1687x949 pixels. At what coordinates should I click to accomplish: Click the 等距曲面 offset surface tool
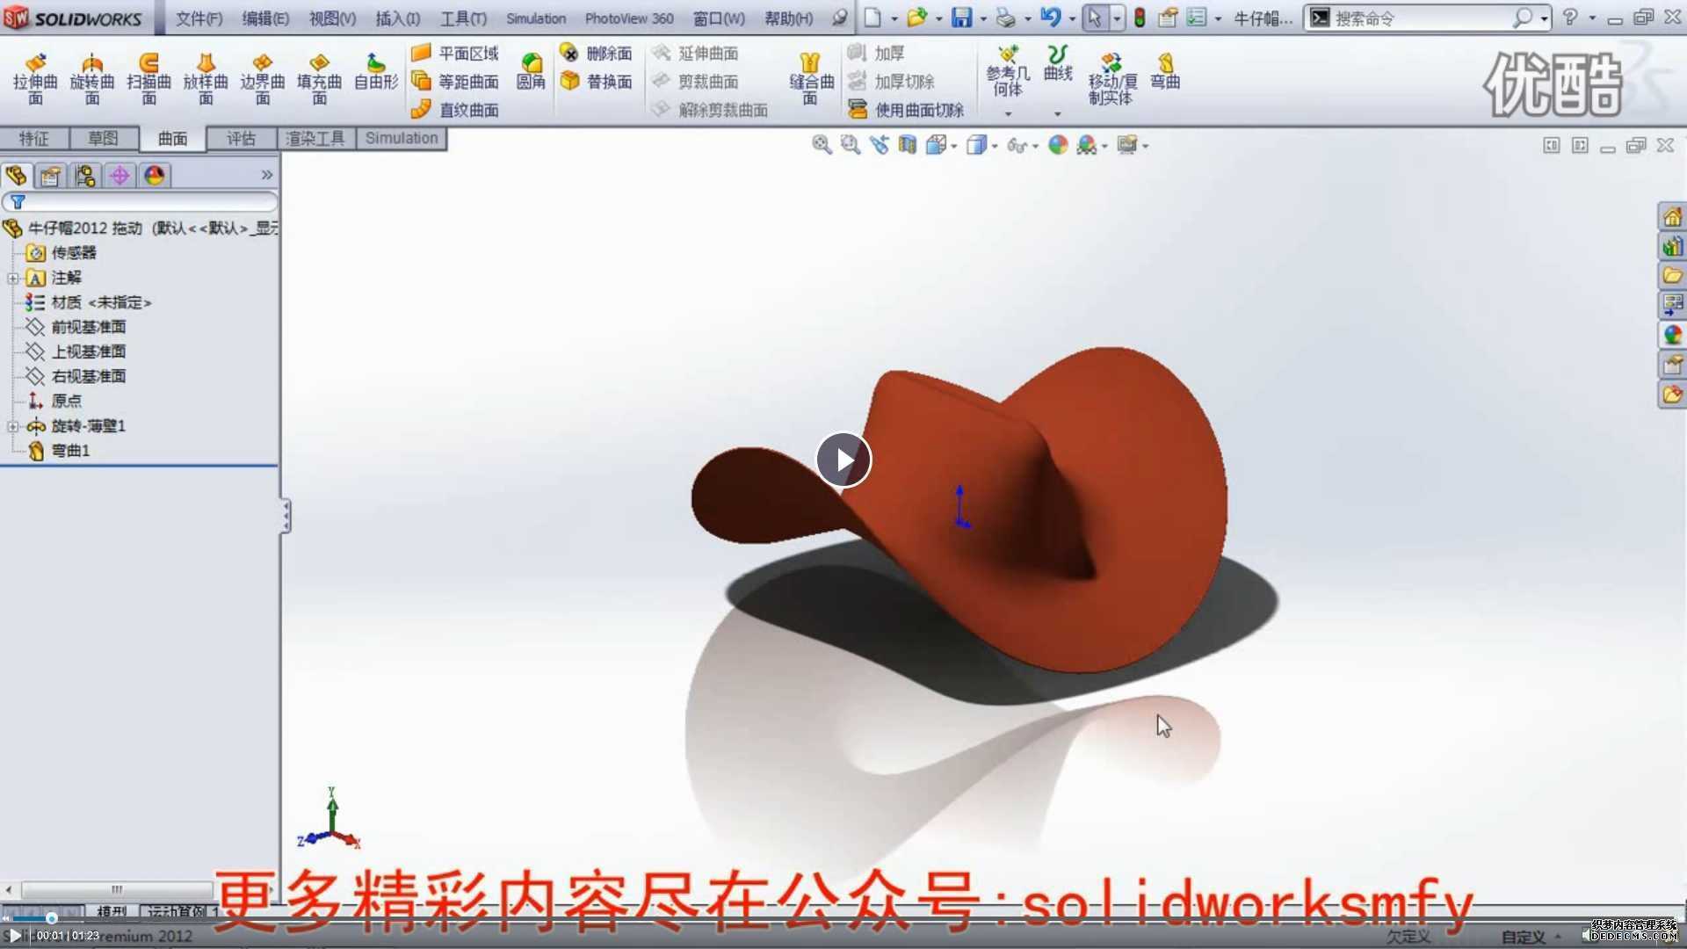(455, 82)
